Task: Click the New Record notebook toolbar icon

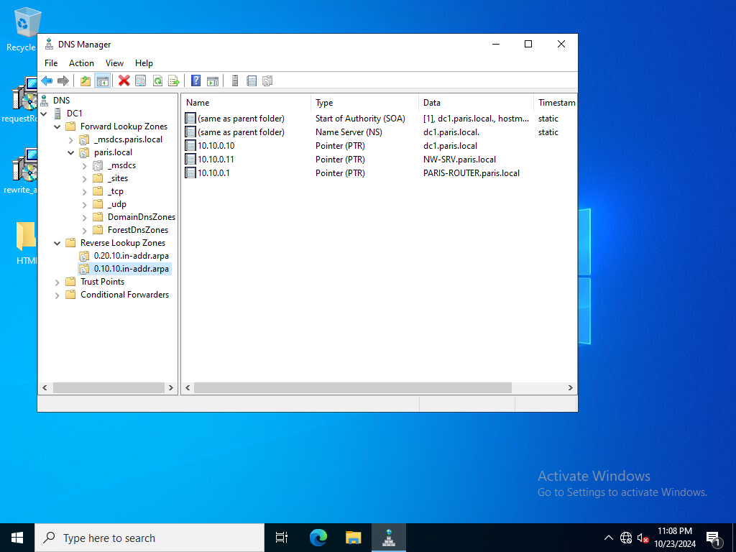Action: point(252,80)
